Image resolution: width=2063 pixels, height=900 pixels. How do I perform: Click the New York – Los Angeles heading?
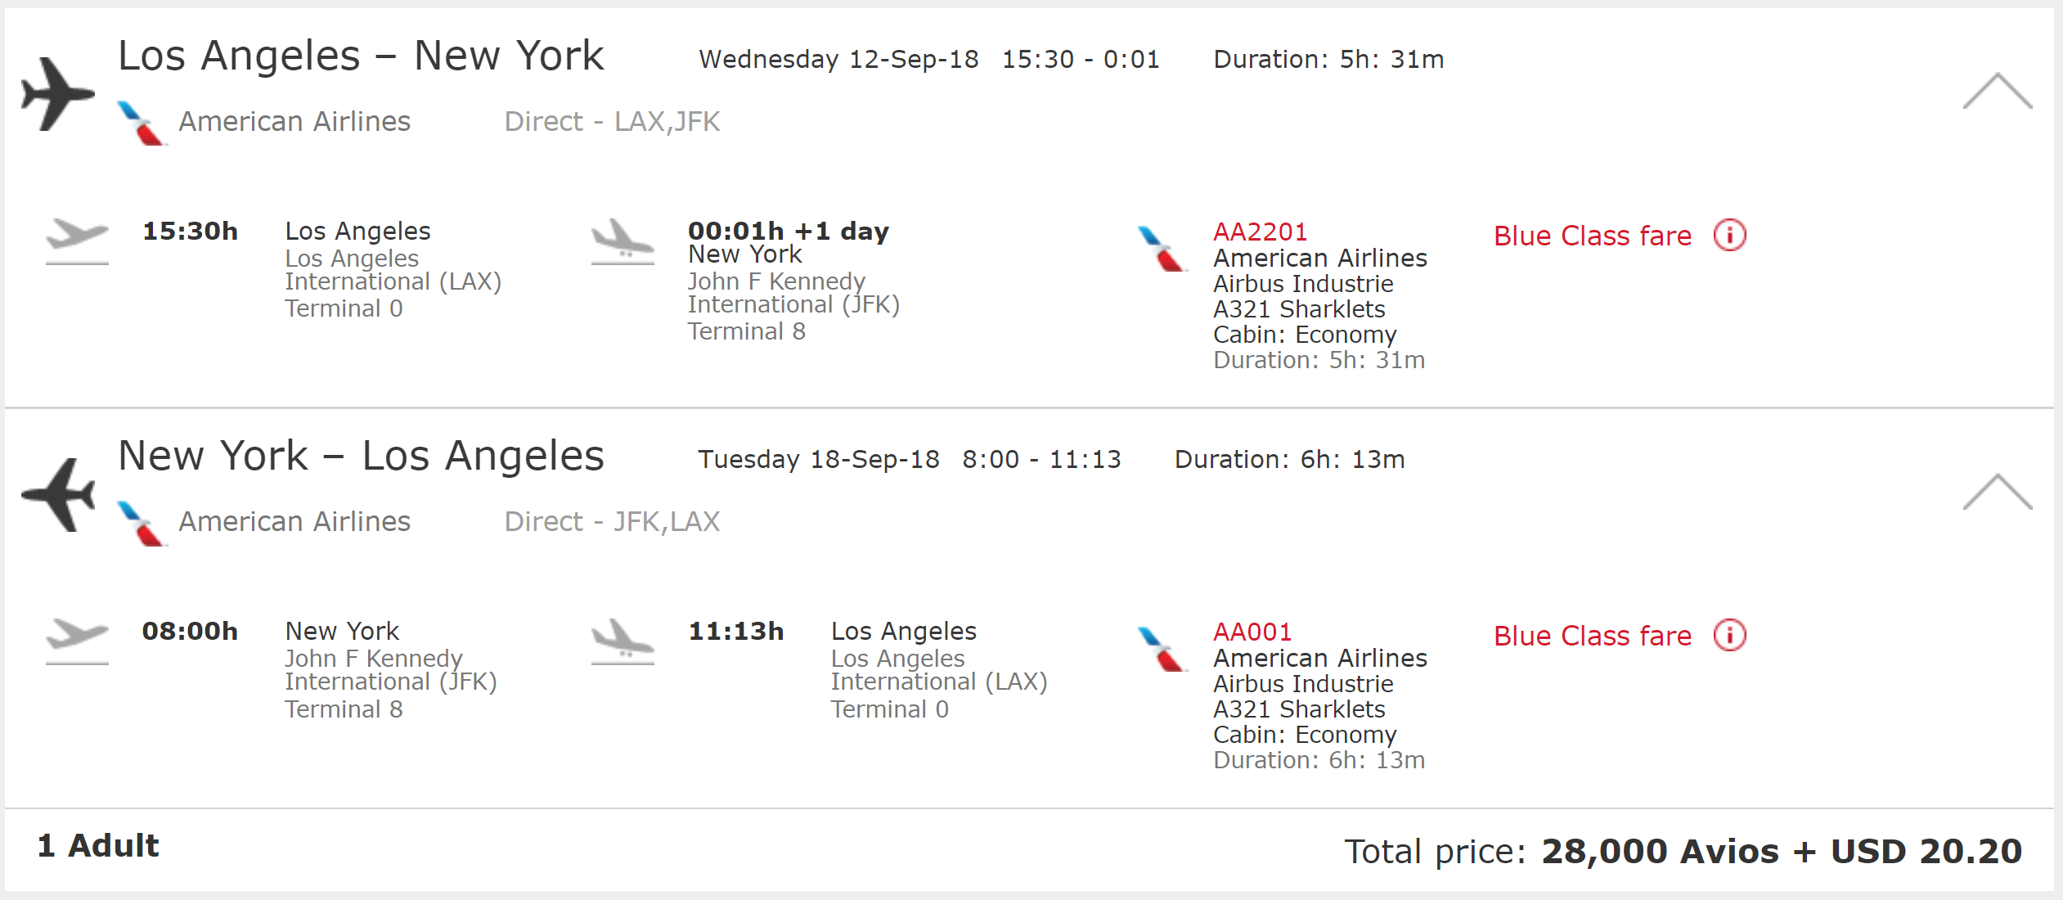pos(361,456)
